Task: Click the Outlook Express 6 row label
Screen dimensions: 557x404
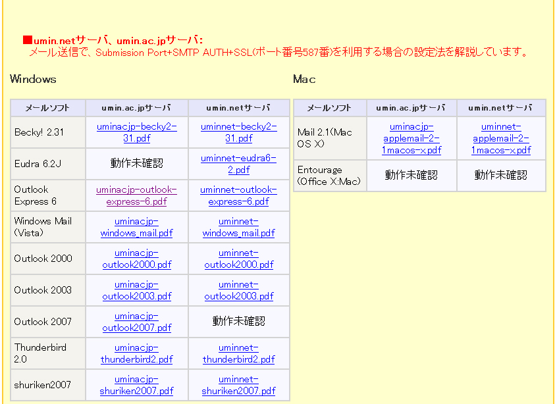Action: click(x=35, y=195)
